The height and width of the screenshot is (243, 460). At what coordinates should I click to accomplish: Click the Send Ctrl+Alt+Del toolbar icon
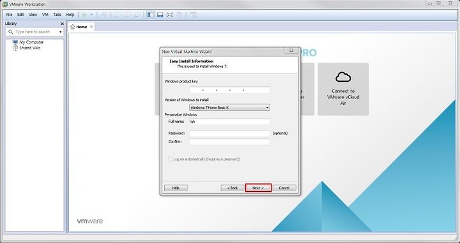point(104,15)
